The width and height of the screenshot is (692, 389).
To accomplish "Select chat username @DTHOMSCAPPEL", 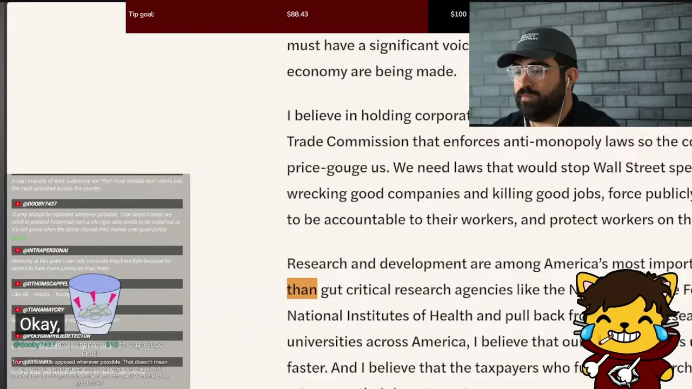I will 45,284.
